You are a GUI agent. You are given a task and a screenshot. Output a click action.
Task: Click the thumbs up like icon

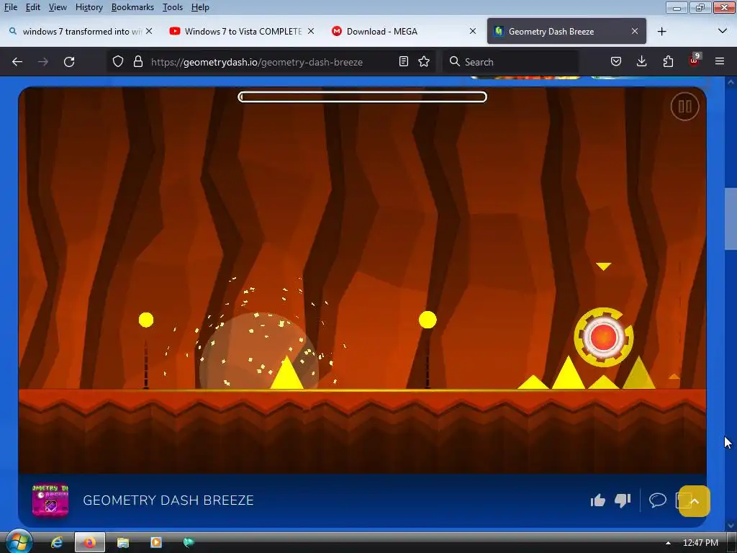(x=598, y=500)
